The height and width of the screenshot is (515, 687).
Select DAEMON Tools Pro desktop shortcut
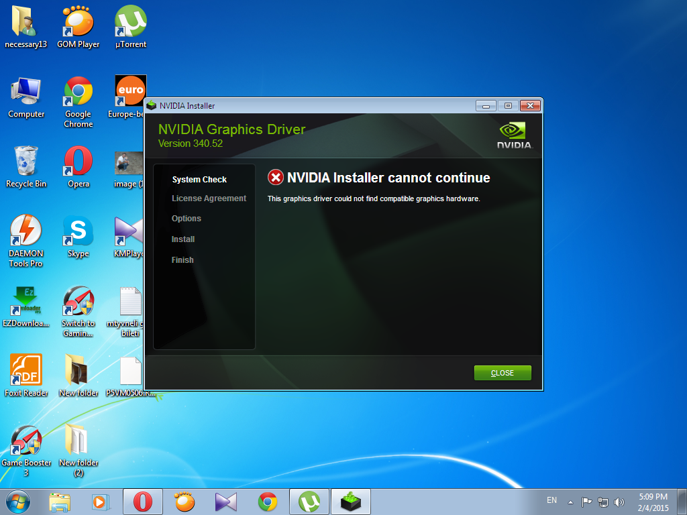coord(26,241)
